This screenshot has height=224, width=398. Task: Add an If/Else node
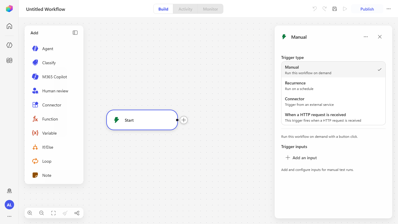(x=54, y=147)
